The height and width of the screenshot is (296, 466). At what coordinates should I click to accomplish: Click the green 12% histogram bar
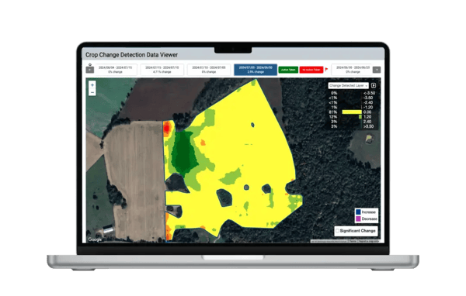coord(360,116)
